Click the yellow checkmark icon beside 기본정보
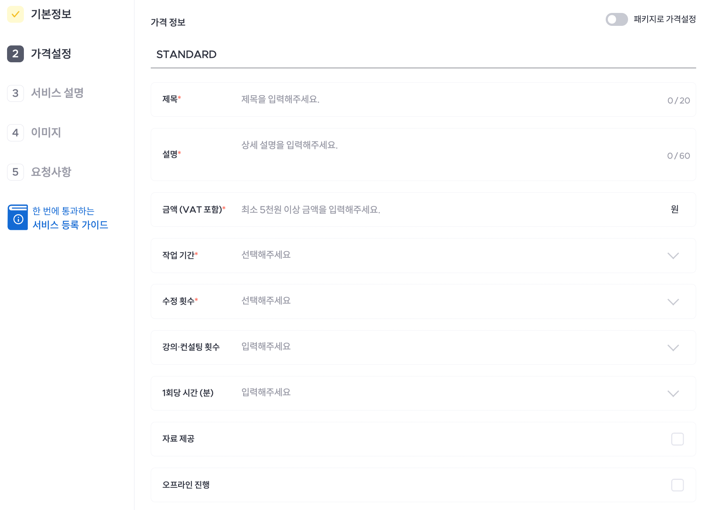704x510 pixels. coord(15,14)
